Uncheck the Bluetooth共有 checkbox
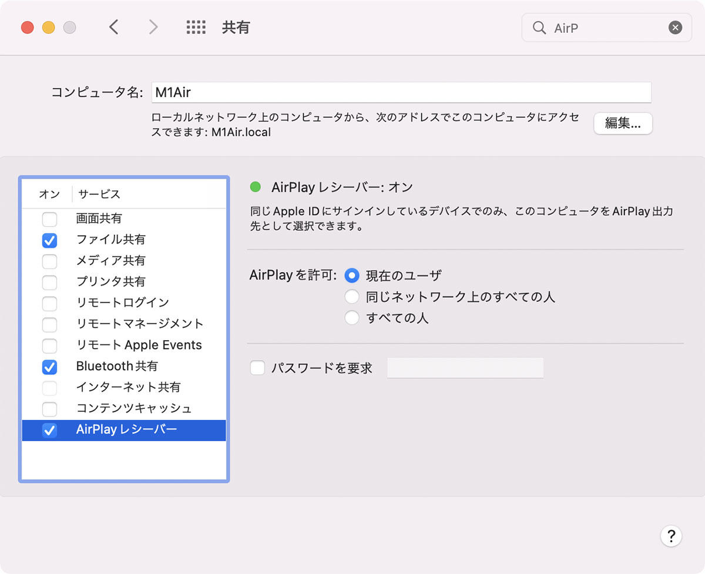 pyautogui.click(x=50, y=367)
